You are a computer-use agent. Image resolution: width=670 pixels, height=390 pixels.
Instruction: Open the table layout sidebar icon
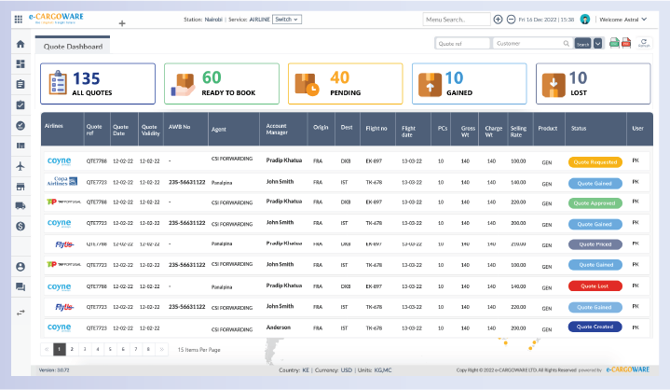[x=21, y=146]
